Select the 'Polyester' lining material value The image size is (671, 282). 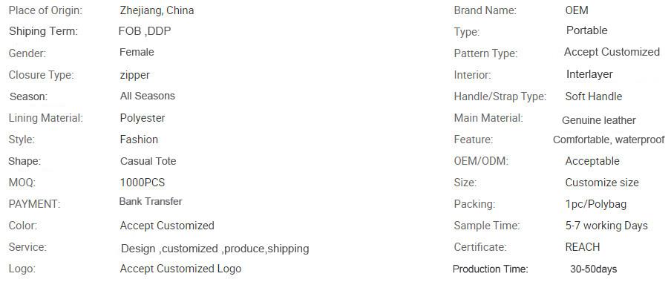coord(143,118)
